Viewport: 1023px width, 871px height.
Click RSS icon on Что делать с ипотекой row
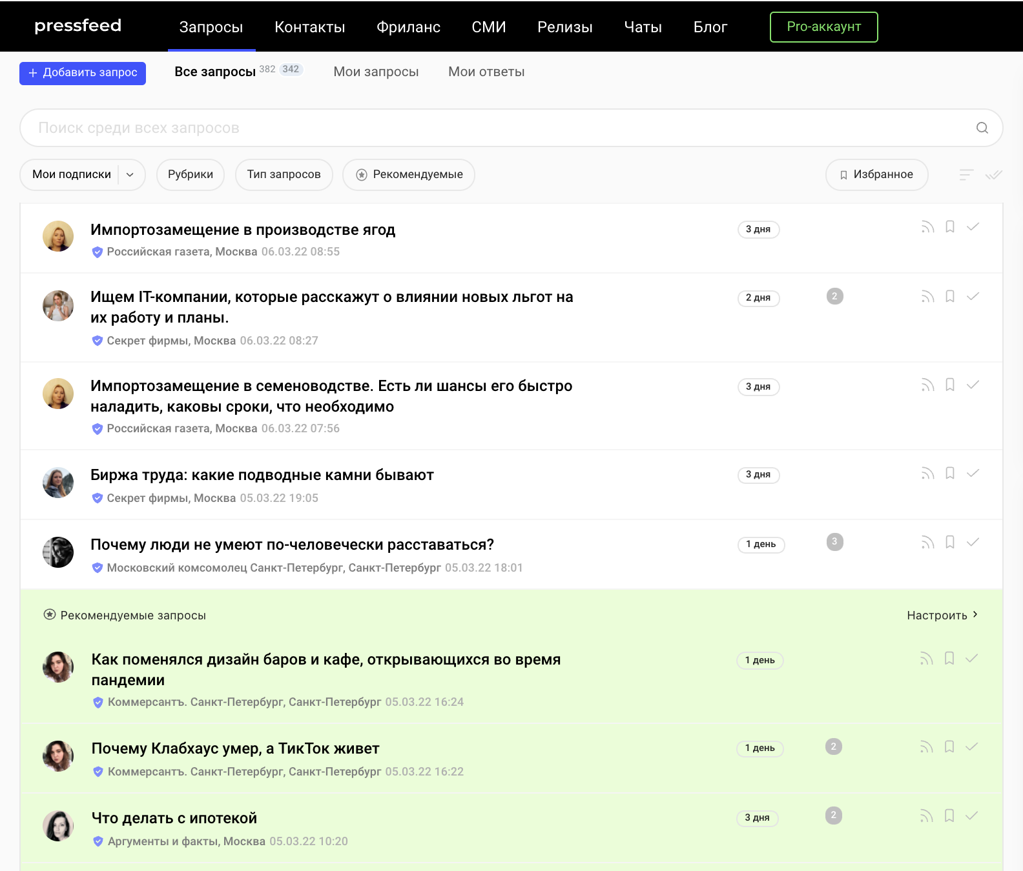(926, 816)
